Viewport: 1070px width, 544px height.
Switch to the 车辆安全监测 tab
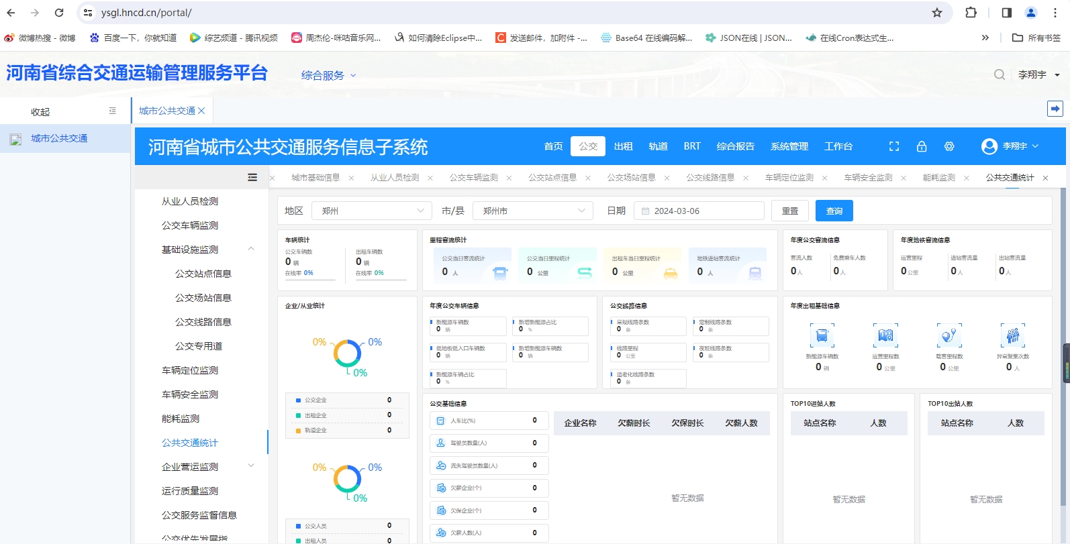868,178
